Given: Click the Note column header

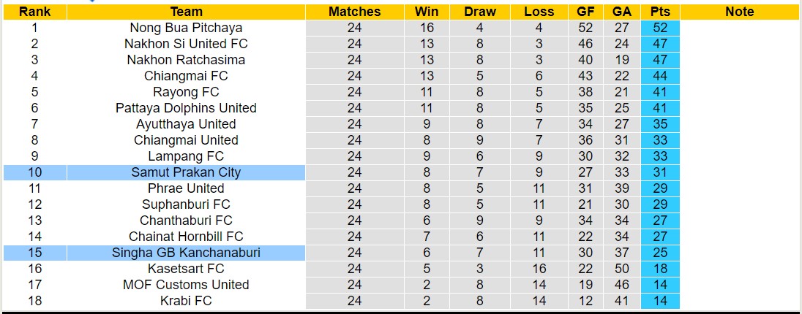Looking at the screenshot, I should tap(739, 12).
